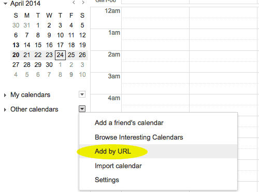This screenshot has height=192, width=259.
Task: Open the Other calendars label
Action: [x=34, y=109]
